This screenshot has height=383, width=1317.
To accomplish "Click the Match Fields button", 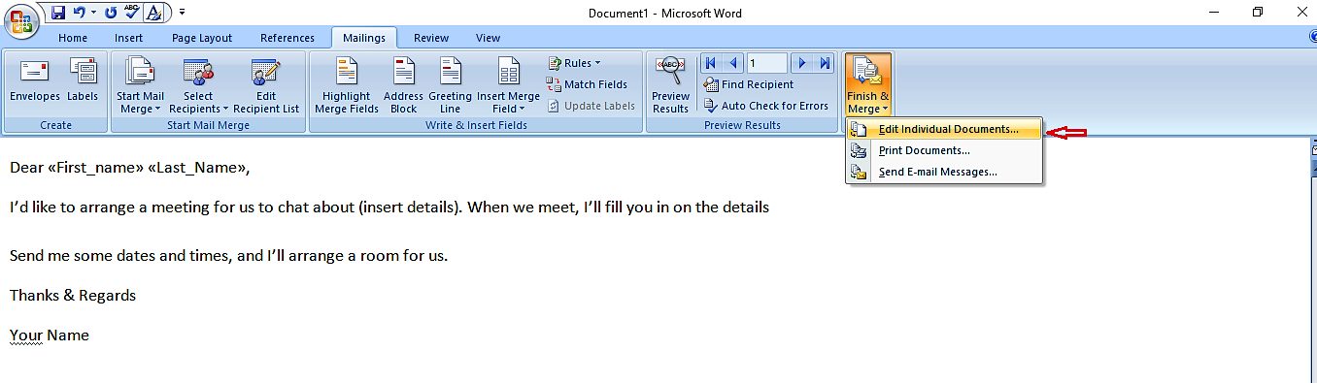I will (587, 84).
